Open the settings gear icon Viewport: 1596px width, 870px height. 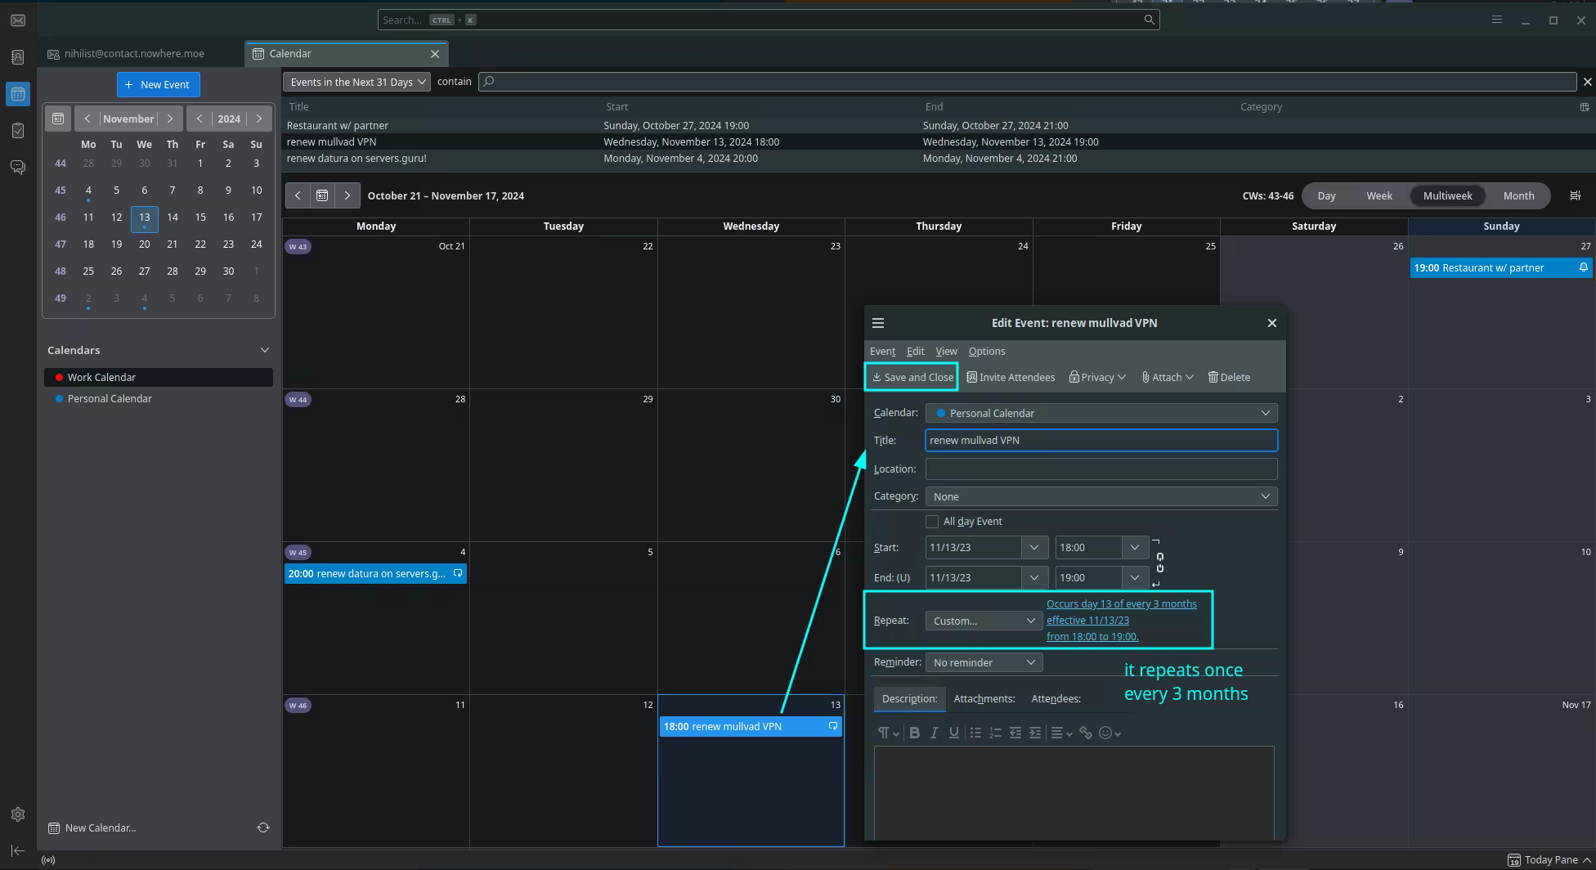pos(17,814)
